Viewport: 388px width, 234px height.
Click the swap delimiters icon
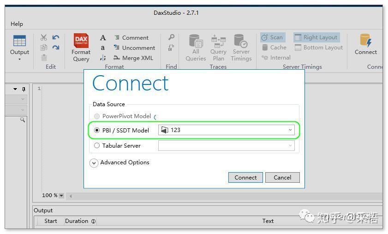103,58
